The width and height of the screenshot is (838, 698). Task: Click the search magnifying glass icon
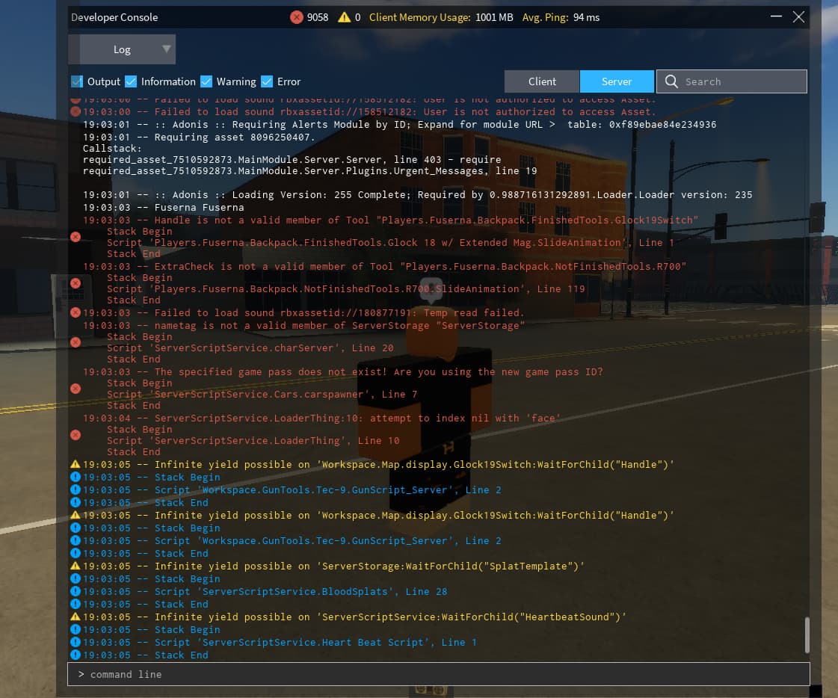point(672,81)
